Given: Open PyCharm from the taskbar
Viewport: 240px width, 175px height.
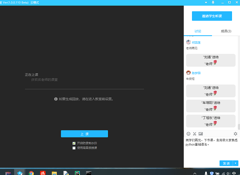Looking at the screenshot, I should (x=77, y=173).
